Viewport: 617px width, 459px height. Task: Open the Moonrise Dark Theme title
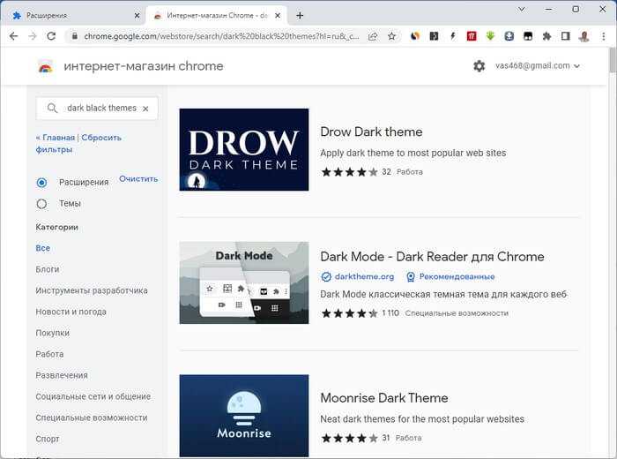384,397
